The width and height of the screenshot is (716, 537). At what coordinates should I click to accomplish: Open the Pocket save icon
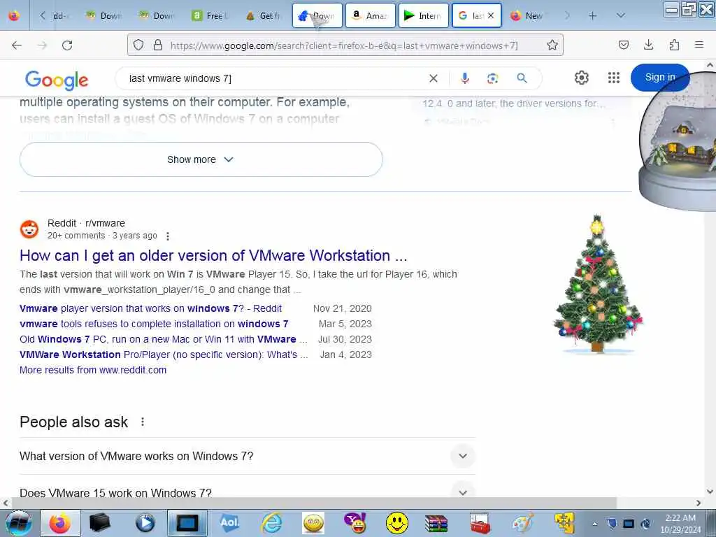tap(623, 45)
